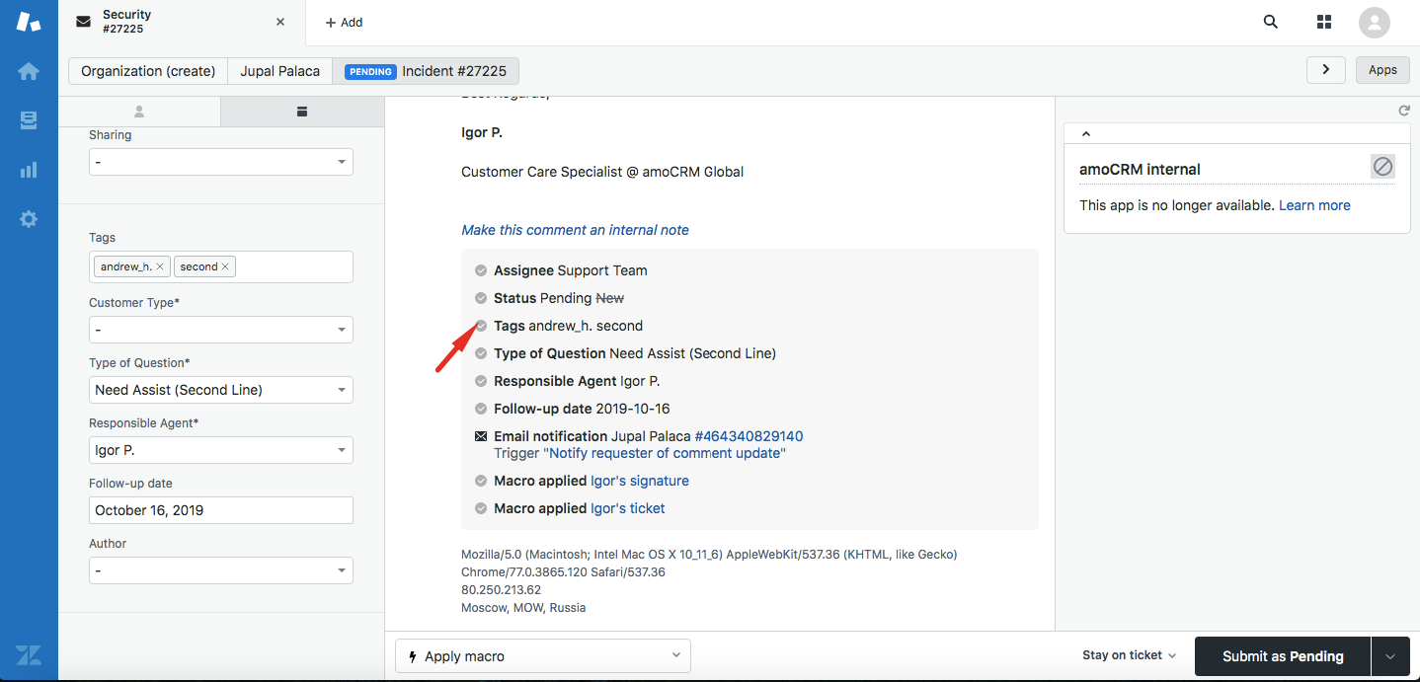Click Make this comment an internal note
This screenshot has height=682, width=1420.
[x=575, y=230]
